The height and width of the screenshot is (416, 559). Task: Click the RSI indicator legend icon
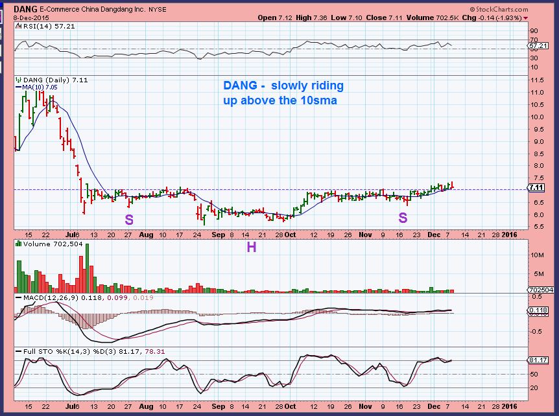[18, 26]
